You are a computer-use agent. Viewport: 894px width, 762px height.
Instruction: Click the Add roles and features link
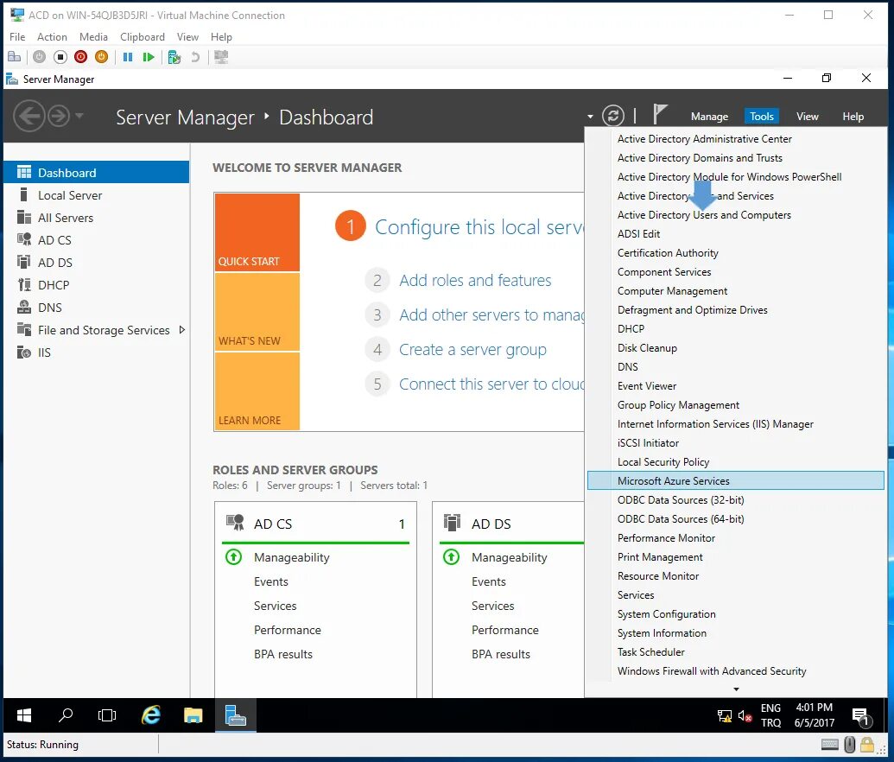475,280
